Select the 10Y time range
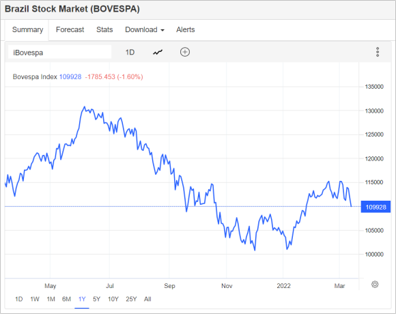 coord(113,299)
